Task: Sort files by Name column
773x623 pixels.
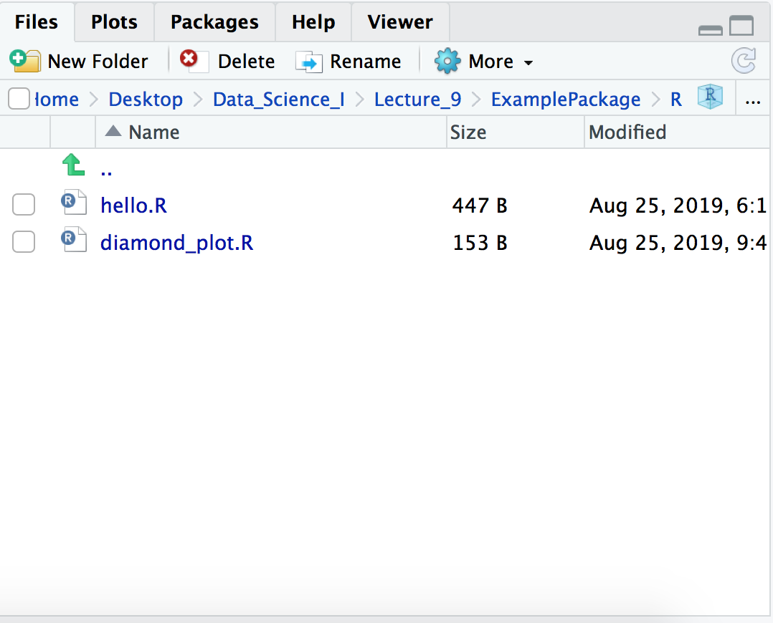Action: point(153,132)
